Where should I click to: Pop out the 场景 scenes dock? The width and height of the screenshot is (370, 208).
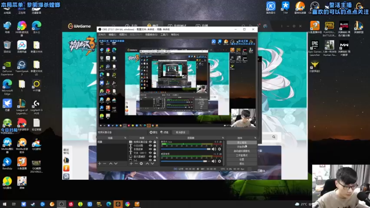coord(125,138)
